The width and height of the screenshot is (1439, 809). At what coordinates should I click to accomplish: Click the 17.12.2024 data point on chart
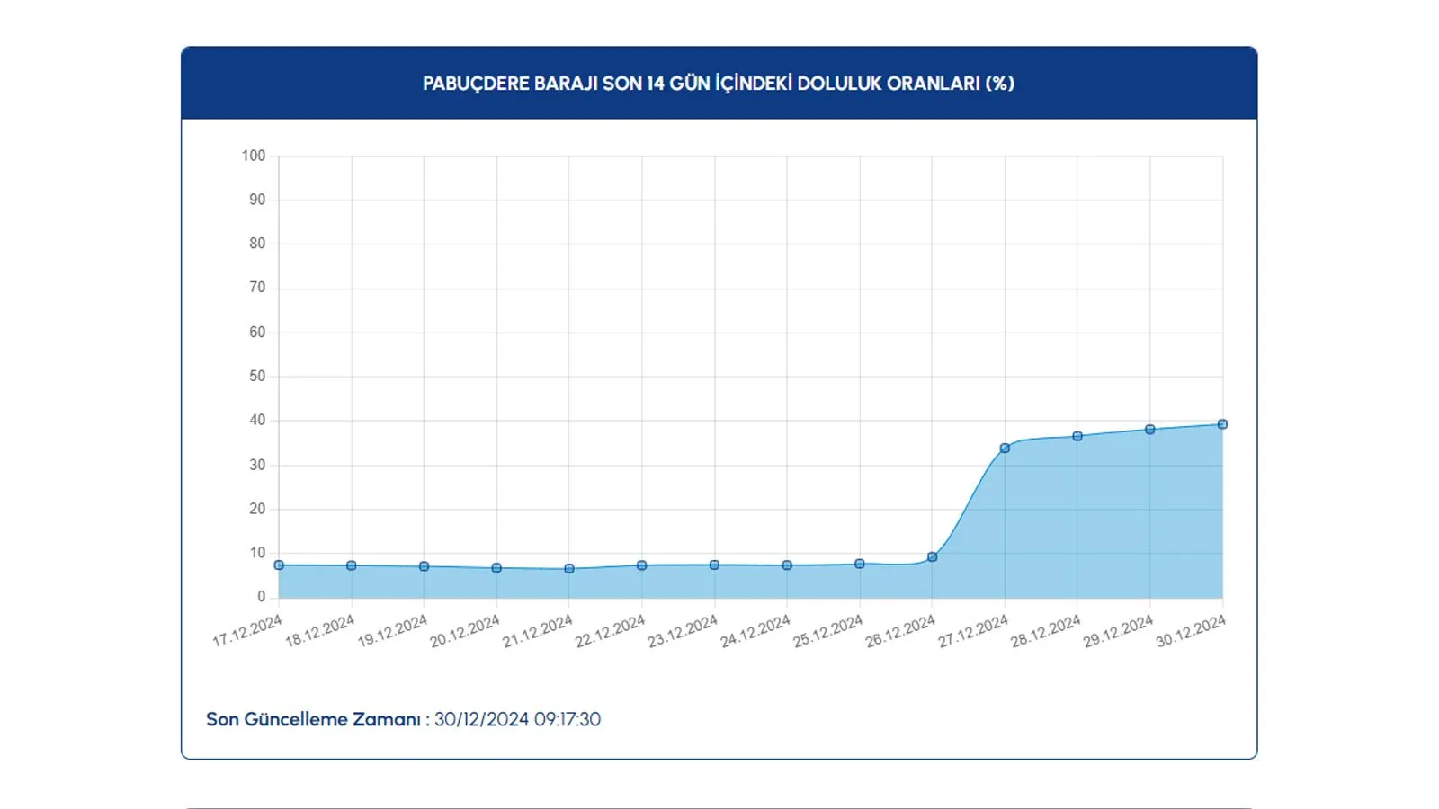pos(279,565)
